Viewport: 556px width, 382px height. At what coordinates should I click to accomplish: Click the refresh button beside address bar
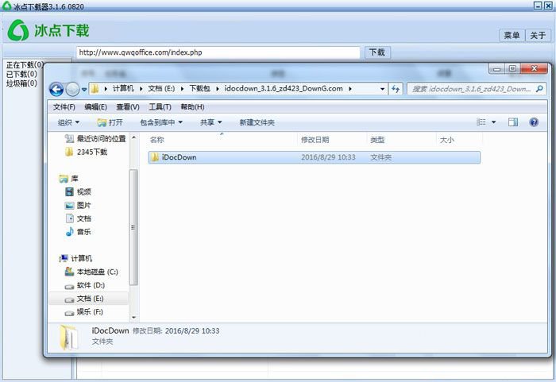coord(396,89)
